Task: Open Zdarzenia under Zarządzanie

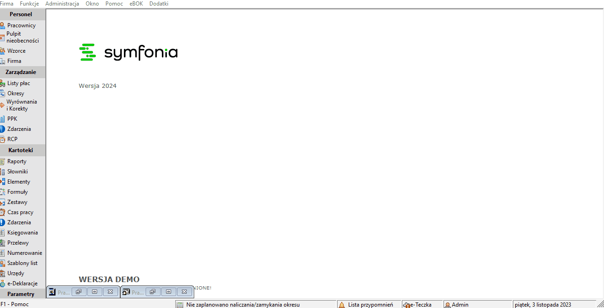Action: [x=19, y=129]
